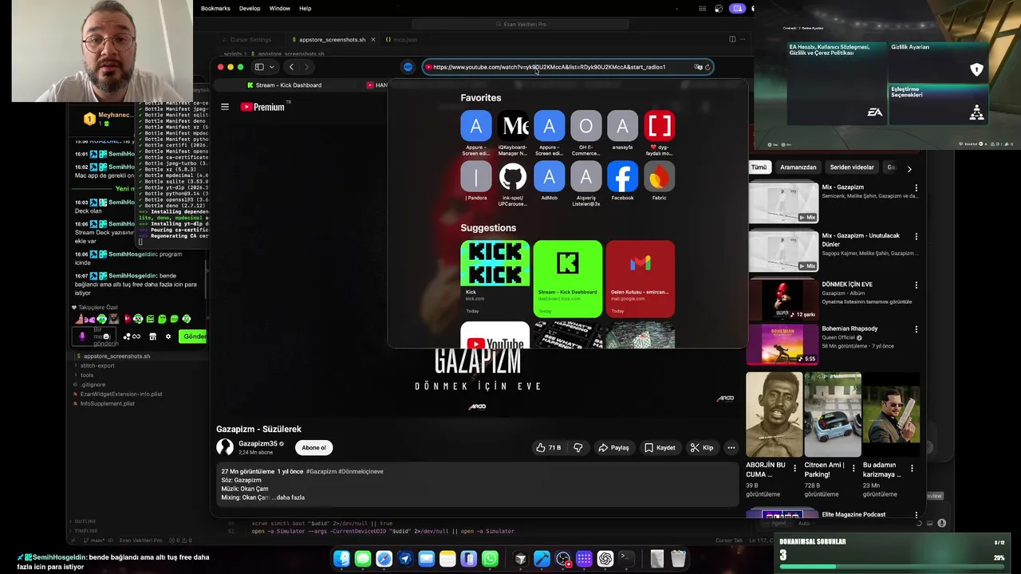Expand the tools folder
The image size is (1021, 574).
(87, 375)
